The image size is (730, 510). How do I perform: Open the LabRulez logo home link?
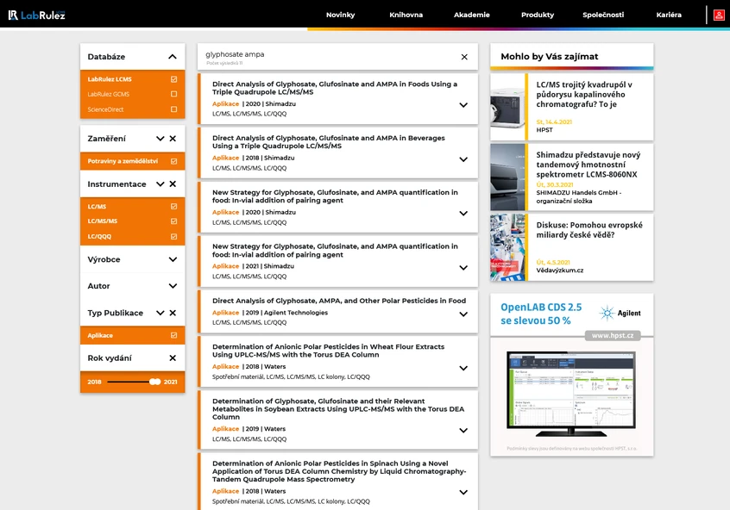click(x=37, y=15)
